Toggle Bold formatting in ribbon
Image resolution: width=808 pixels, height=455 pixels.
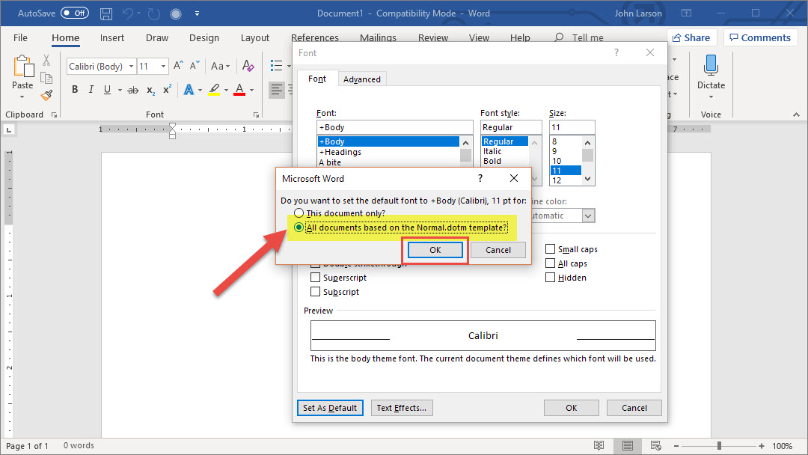[x=75, y=90]
